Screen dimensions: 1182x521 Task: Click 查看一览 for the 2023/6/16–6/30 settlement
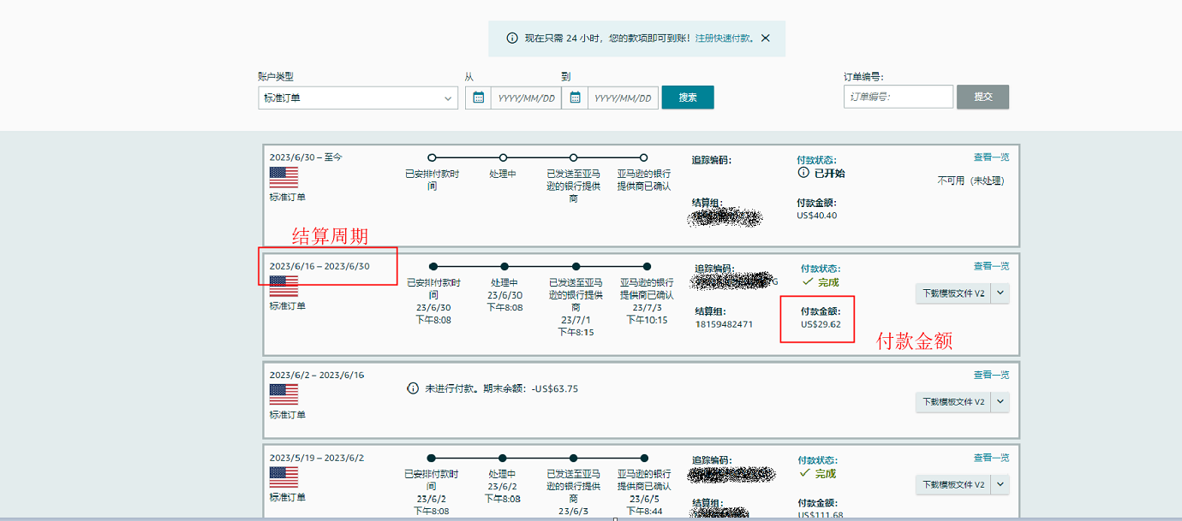[x=991, y=266]
